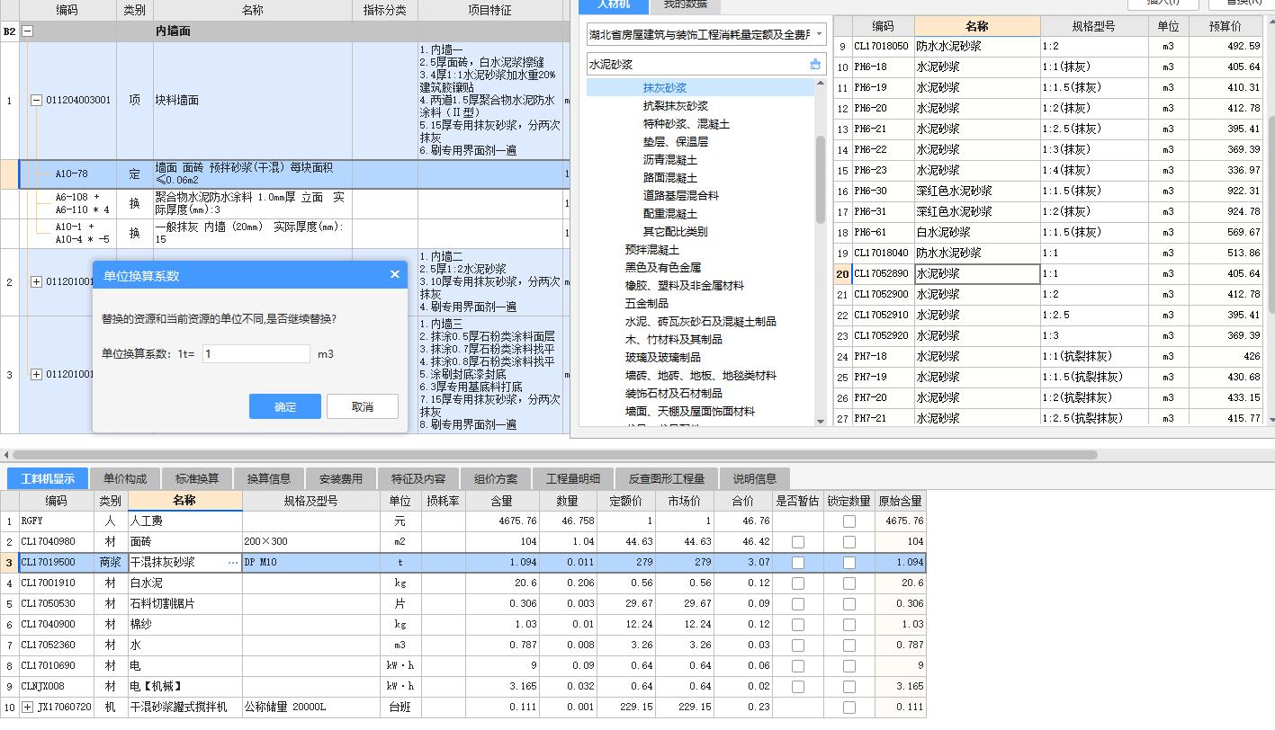Select 抗裂抹灰砂浆 in the category tree
The height and width of the screenshot is (730, 1275).
(676, 106)
